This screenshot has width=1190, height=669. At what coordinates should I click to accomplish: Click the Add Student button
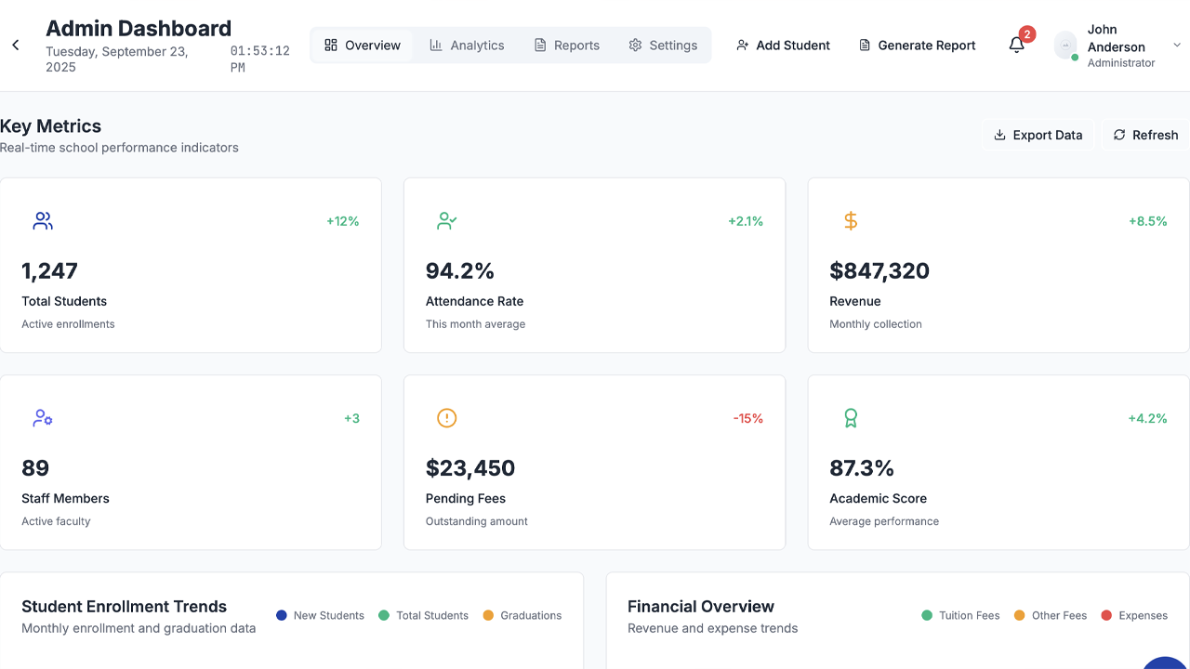click(x=783, y=45)
